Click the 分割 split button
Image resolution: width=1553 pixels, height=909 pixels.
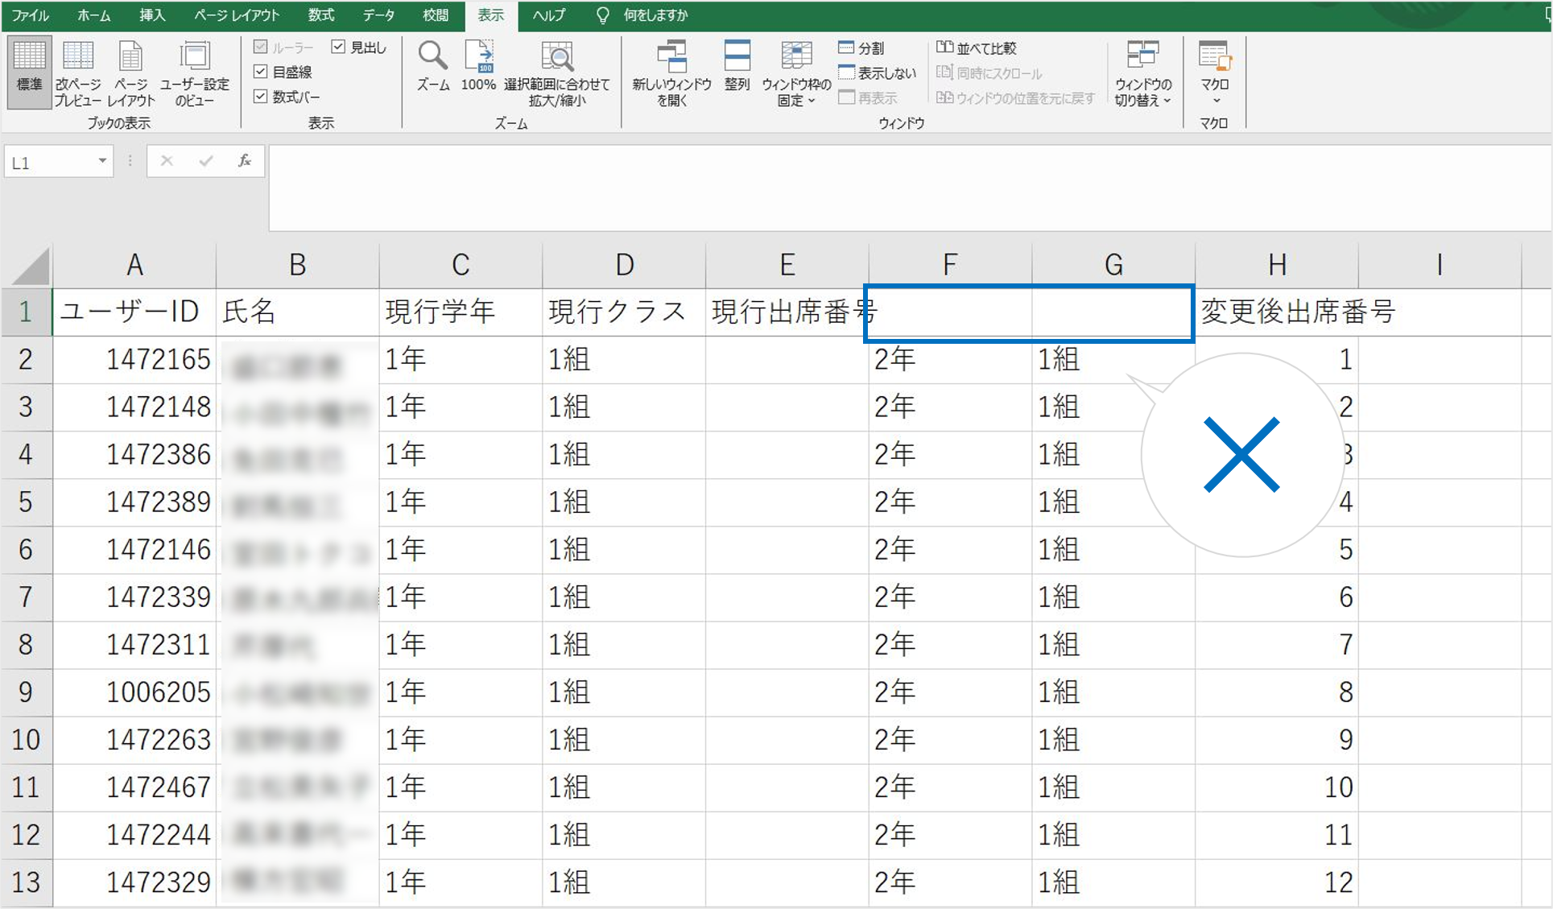coord(861,48)
